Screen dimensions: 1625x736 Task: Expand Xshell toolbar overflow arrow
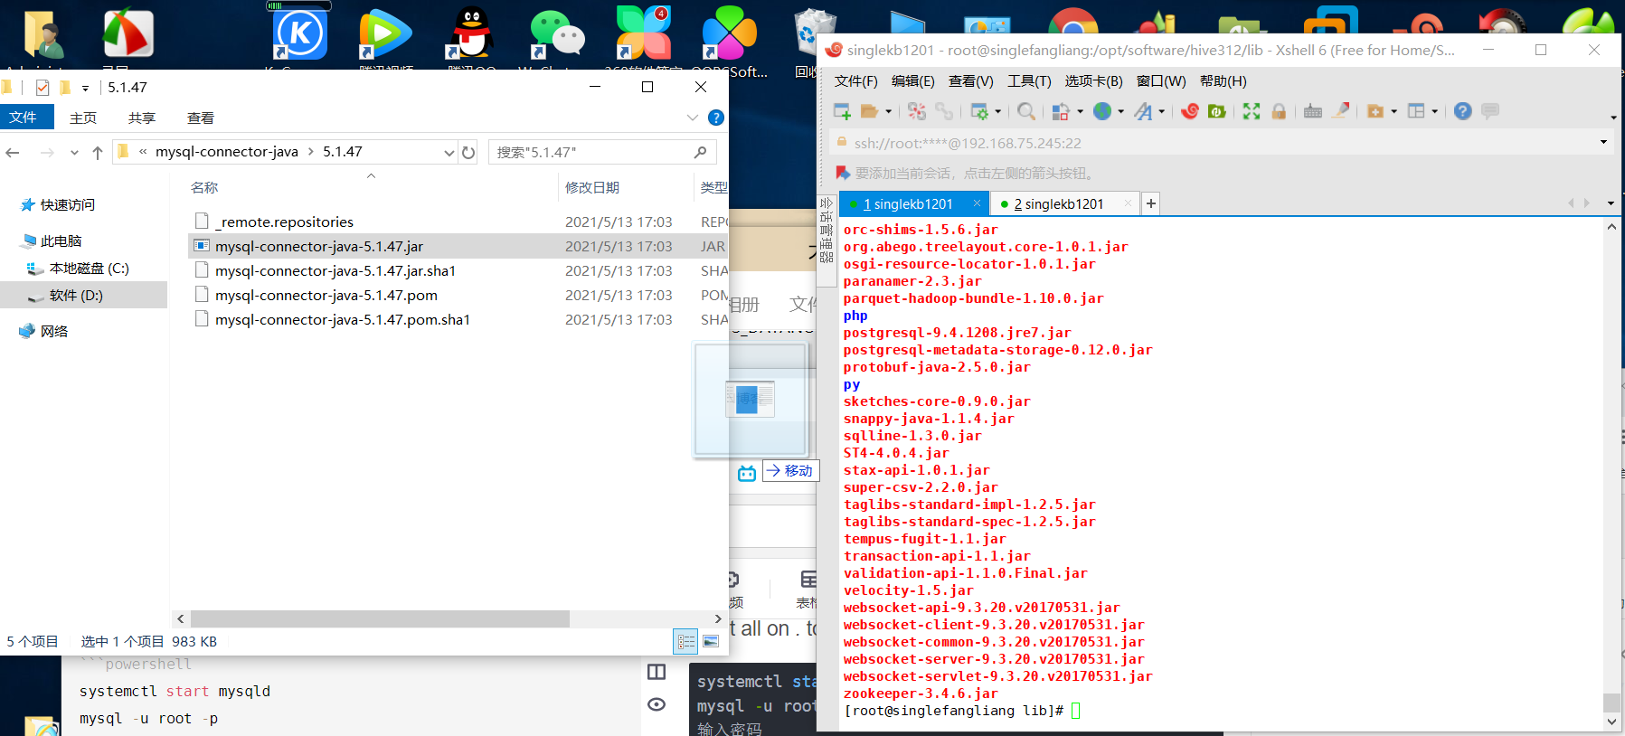(x=1613, y=118)
